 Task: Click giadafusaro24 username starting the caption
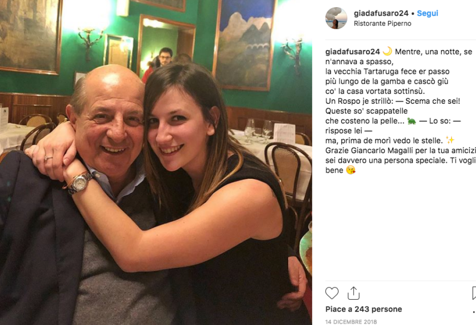pos(352,51)
